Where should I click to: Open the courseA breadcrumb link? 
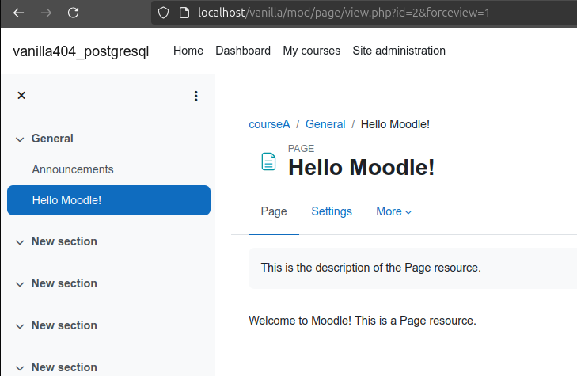(269, 124)
